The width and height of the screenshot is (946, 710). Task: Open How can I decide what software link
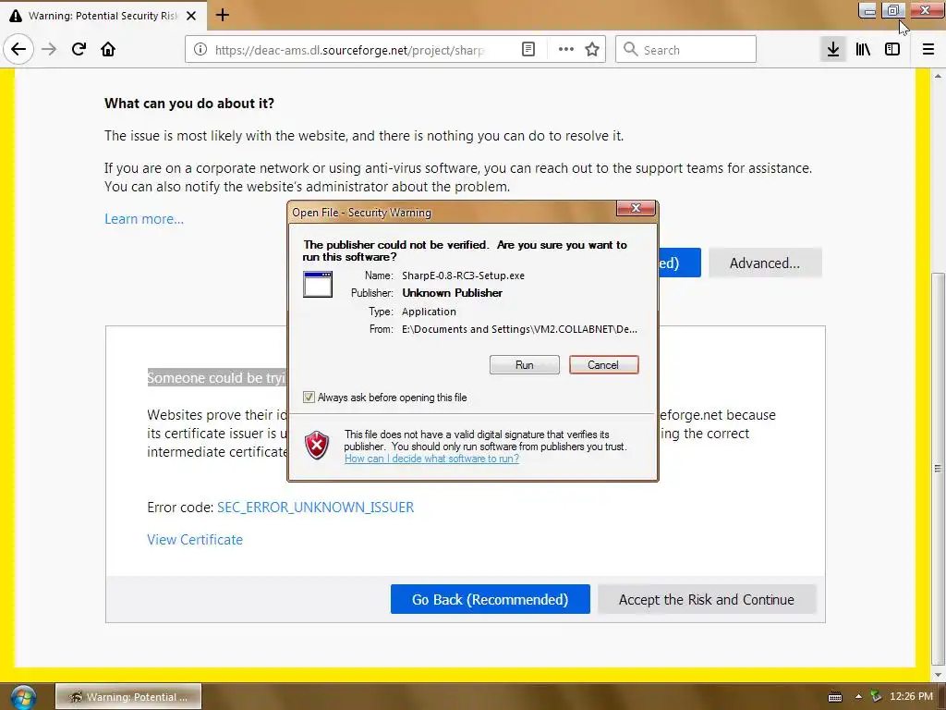pyautogui.click(x=432, y=459)
